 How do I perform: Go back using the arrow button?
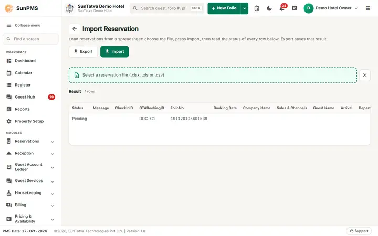pyautogui.click(x=75, y=29)
